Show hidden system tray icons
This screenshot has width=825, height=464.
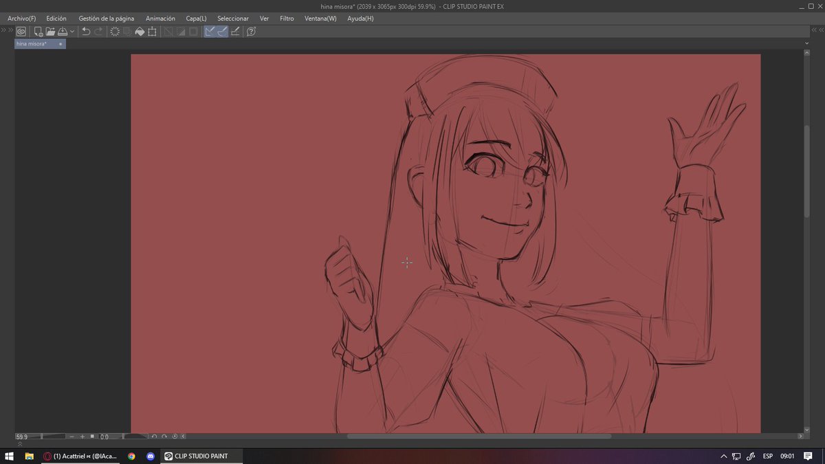[724, 456]
